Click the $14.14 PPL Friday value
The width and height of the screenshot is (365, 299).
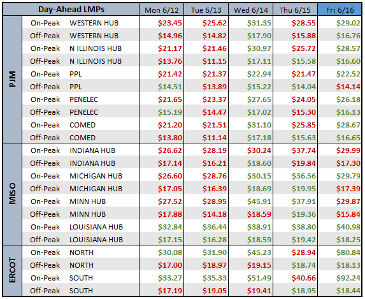pyautogui.click(x=348, y=87)
